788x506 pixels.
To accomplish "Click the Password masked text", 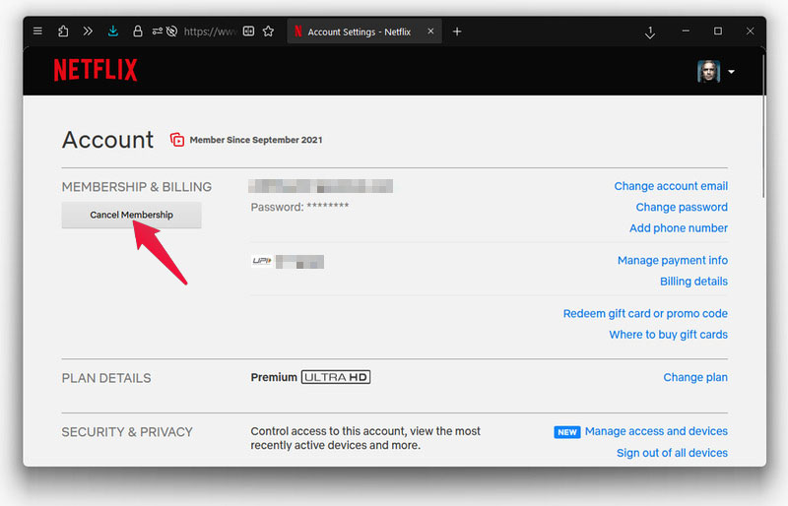I will 299,207.
